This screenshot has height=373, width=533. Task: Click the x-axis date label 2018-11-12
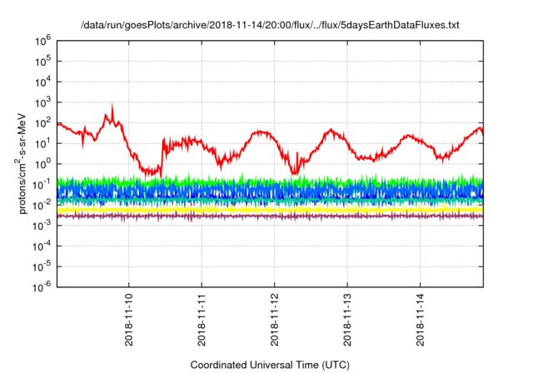click(275, 320)
